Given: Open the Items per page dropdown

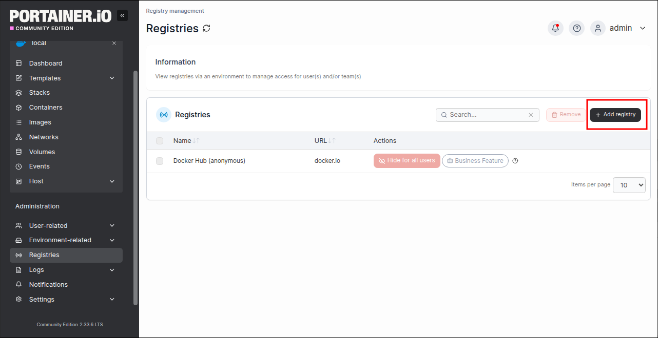Looking at the screenshot, I should pos(629,185).
